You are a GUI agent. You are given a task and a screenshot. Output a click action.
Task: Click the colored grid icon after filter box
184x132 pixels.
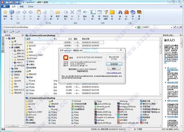click(x=181, y=27)
